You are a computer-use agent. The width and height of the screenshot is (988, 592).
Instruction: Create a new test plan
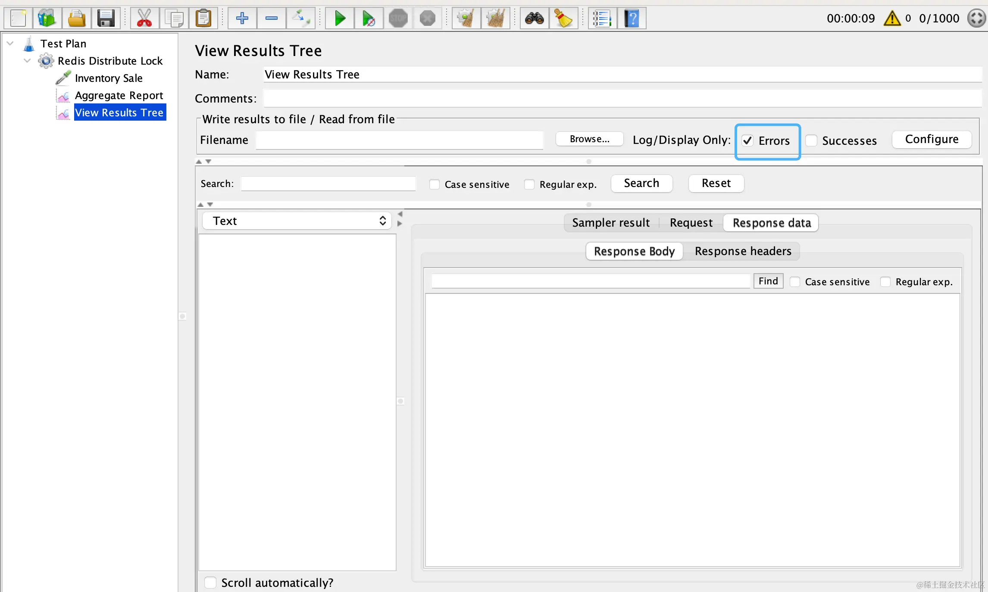point(18,19)
